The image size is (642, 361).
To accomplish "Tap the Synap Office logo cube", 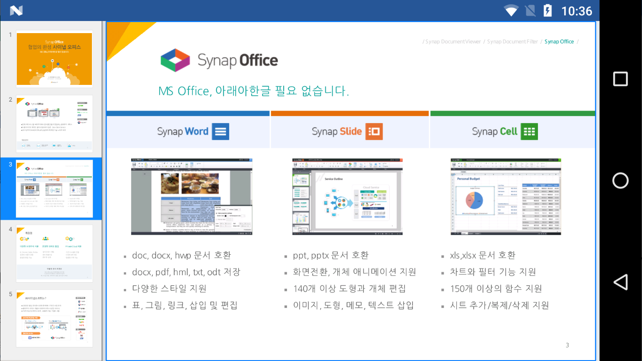I will click(175, 60).
